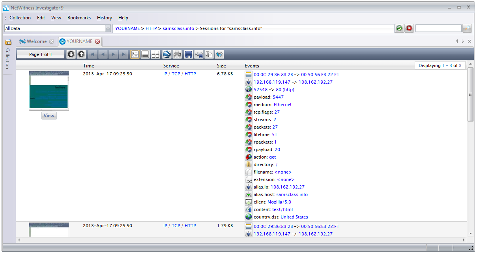Click payload value 5447

[x=278, y=97]
